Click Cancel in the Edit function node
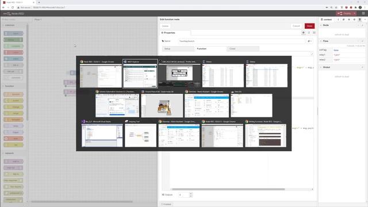Viewport: 368px width, 207px height. (x=296, y=26)
